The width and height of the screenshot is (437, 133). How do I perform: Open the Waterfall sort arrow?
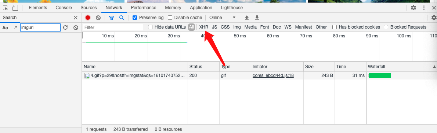click(434, 67)
